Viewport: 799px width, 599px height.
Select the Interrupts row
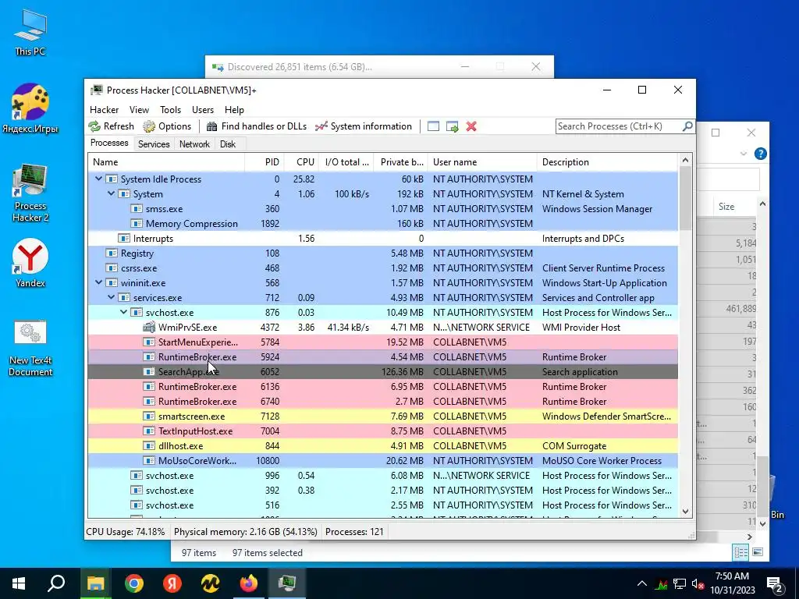coord(382,239)
